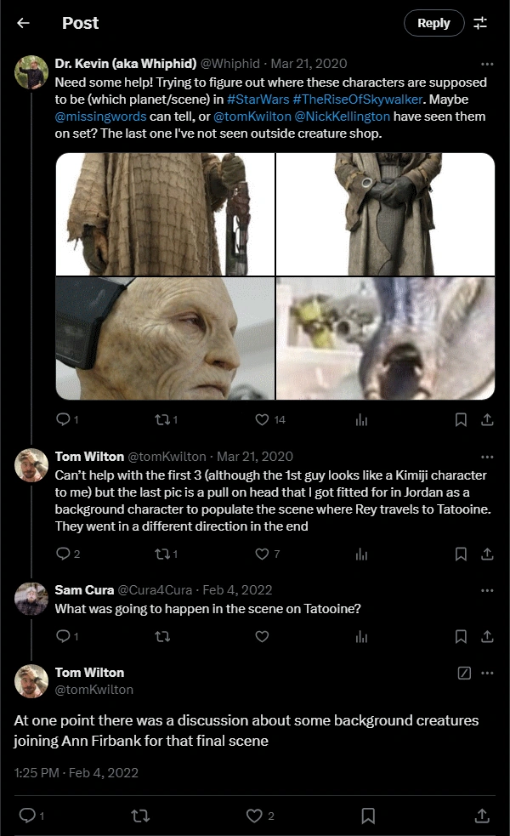Image resolution: width=510 pixels, height=836 pixels.
Task: Share Sam Cura's reply
Action: 487,636
